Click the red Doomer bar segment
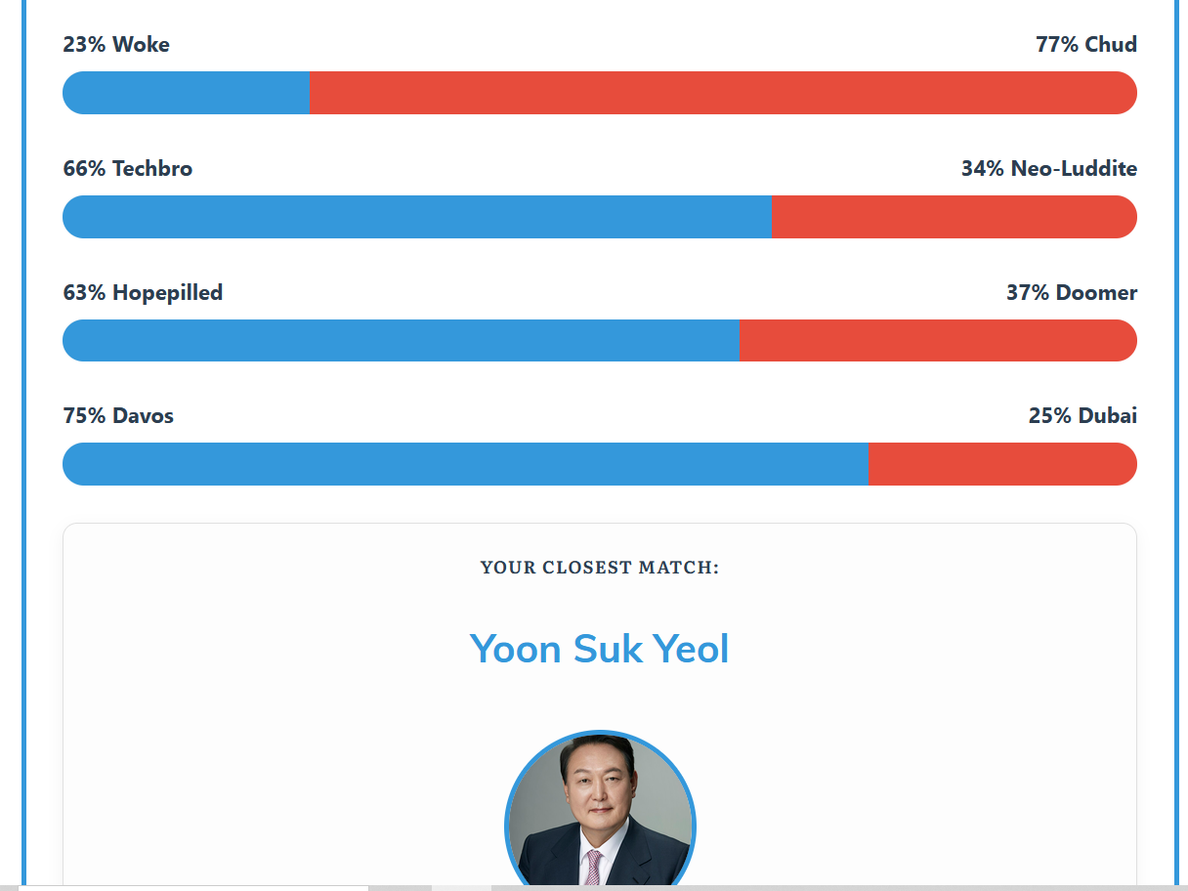Image resolution: width=1188 pixels, height=891 pixels. 939,340
